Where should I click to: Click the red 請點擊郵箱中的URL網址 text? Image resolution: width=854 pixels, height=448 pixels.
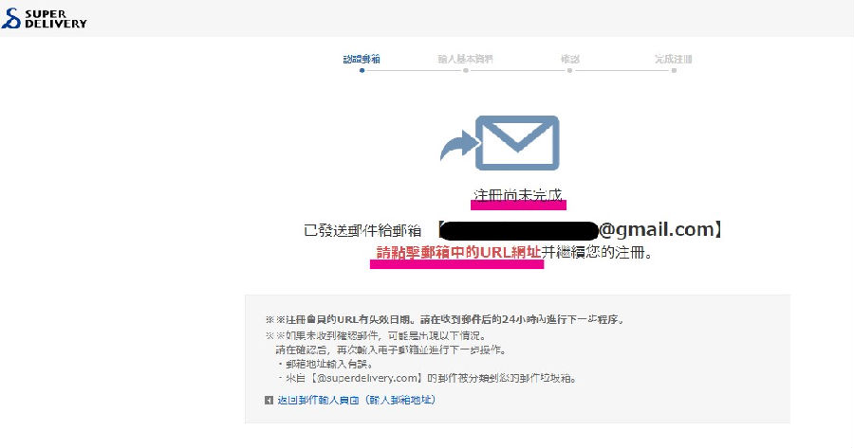tap(458, 252)
